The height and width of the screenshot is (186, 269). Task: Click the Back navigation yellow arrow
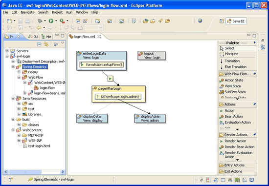(39, 27)
